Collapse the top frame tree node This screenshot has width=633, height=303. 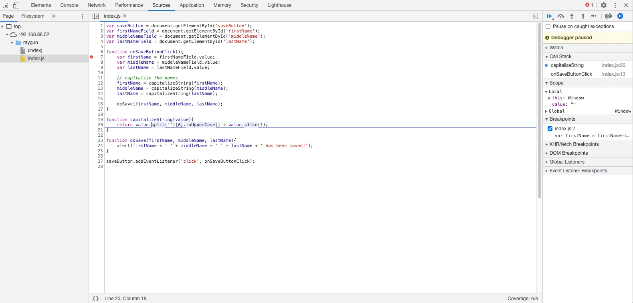pyautogui.click(x=2, y=26)
